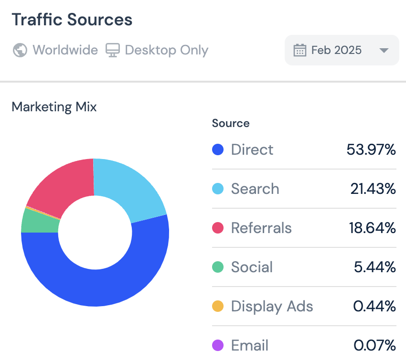Image resolution: width=406 pixels, height=362 pixels.
Task: Click the Traffic Sources title
Action: (72, 20)
